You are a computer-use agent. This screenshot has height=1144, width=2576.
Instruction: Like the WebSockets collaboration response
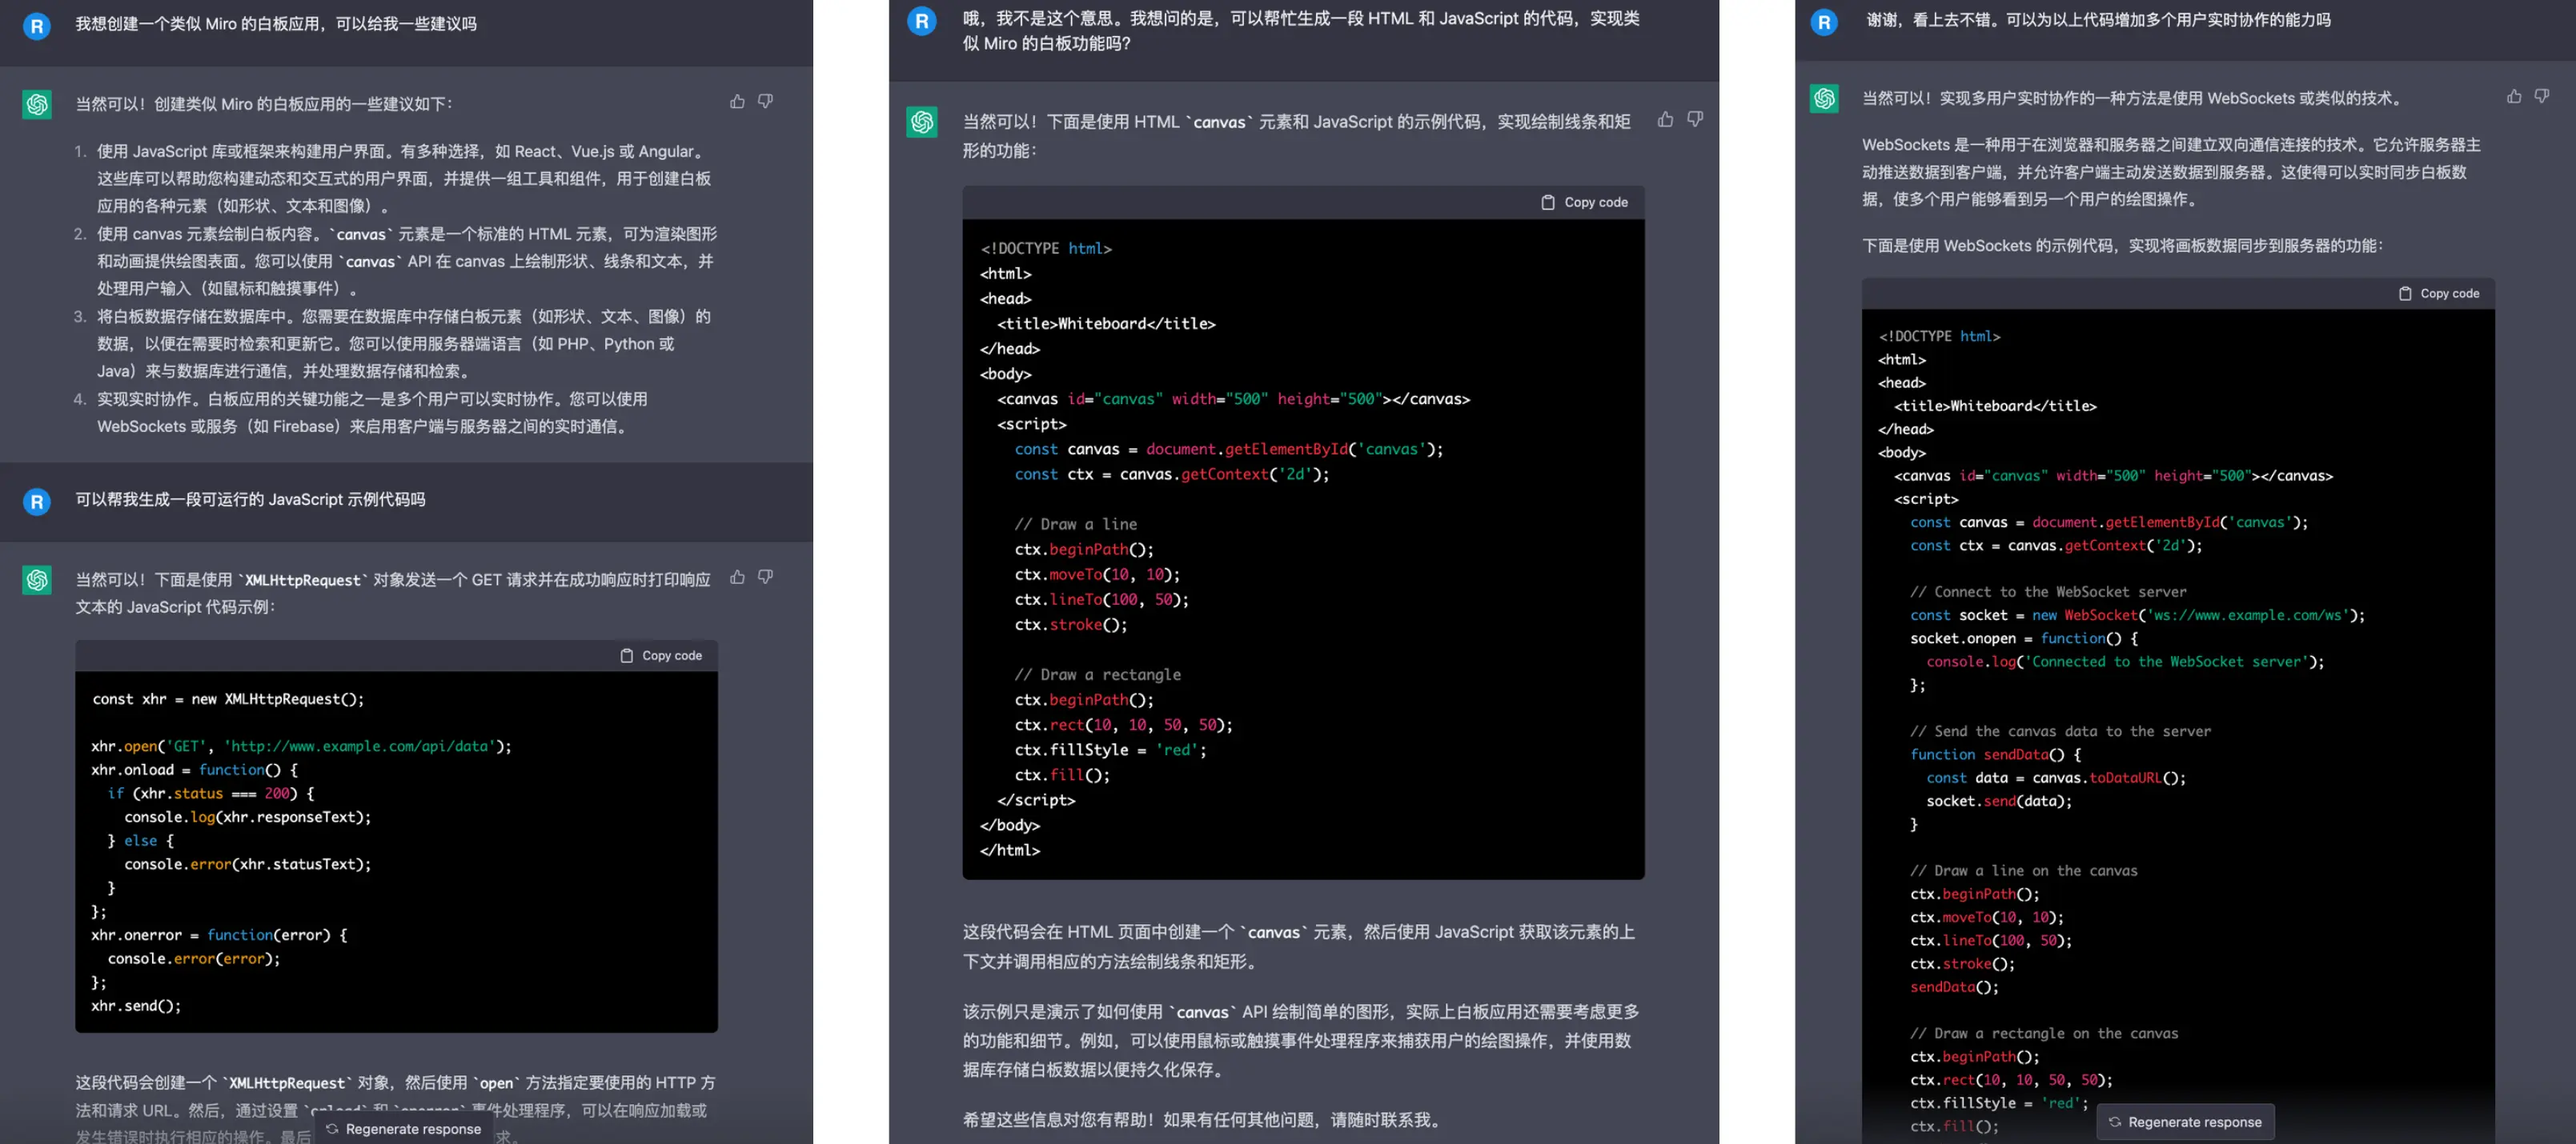pos(2514,97)
